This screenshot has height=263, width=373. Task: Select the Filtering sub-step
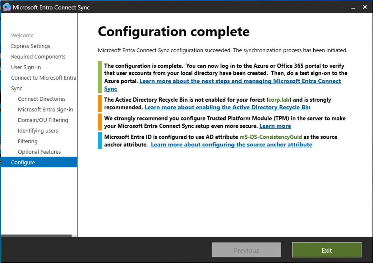[28, 141]
